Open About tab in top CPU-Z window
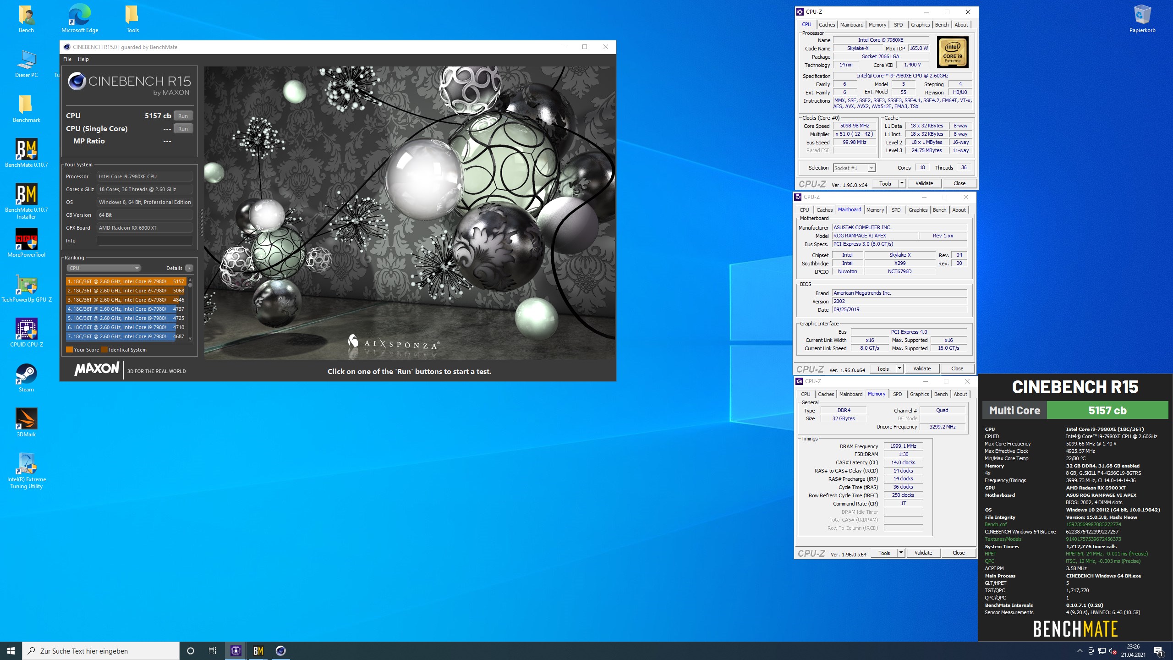Image resolution: width=1173 pixels, height=660 pixels. (961, 25)
